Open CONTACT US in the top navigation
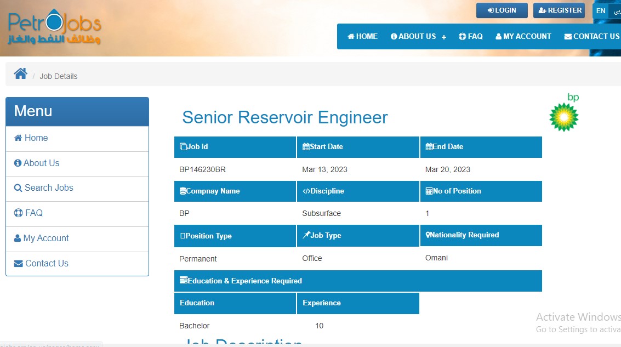 coord(591,37)
